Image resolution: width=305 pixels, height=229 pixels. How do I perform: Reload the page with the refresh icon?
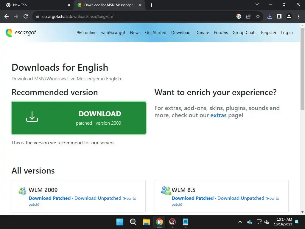pos(26,17)
